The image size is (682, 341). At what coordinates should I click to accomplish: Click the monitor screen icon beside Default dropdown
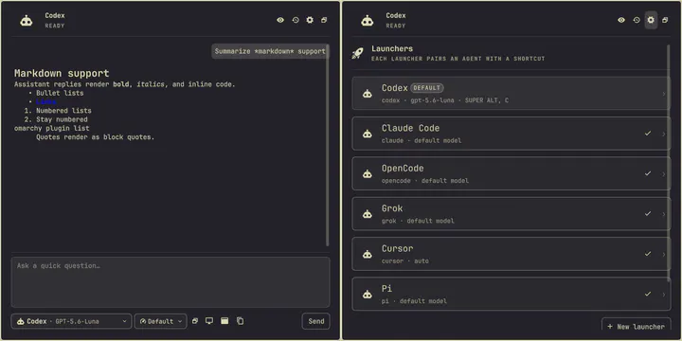tap(209, 321)
